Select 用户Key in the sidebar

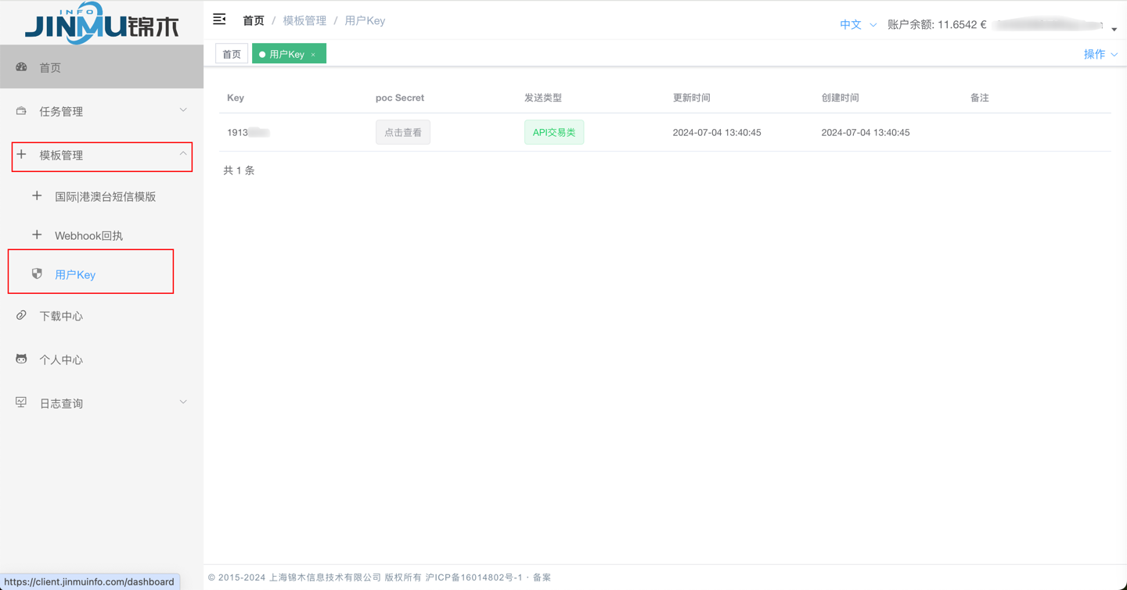pos(102,274)
